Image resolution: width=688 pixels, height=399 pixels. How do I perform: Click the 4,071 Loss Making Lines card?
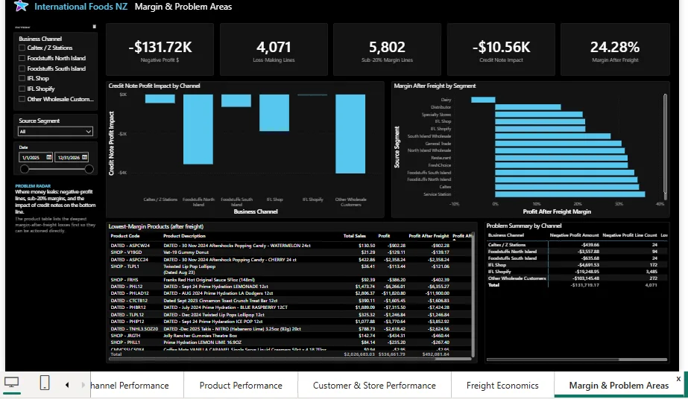tap(274, 49)
